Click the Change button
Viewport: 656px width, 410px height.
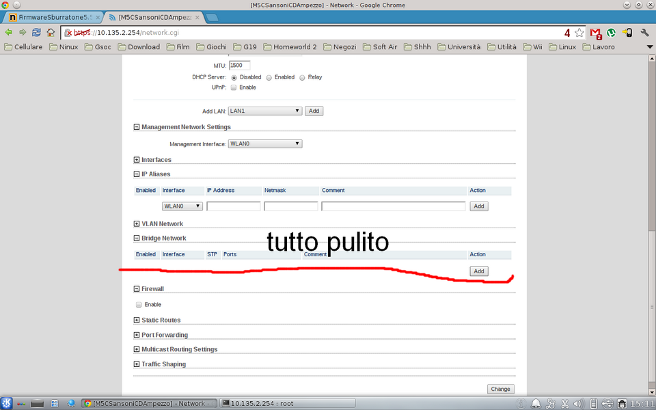pyautogui.click(x=500, y=389)
